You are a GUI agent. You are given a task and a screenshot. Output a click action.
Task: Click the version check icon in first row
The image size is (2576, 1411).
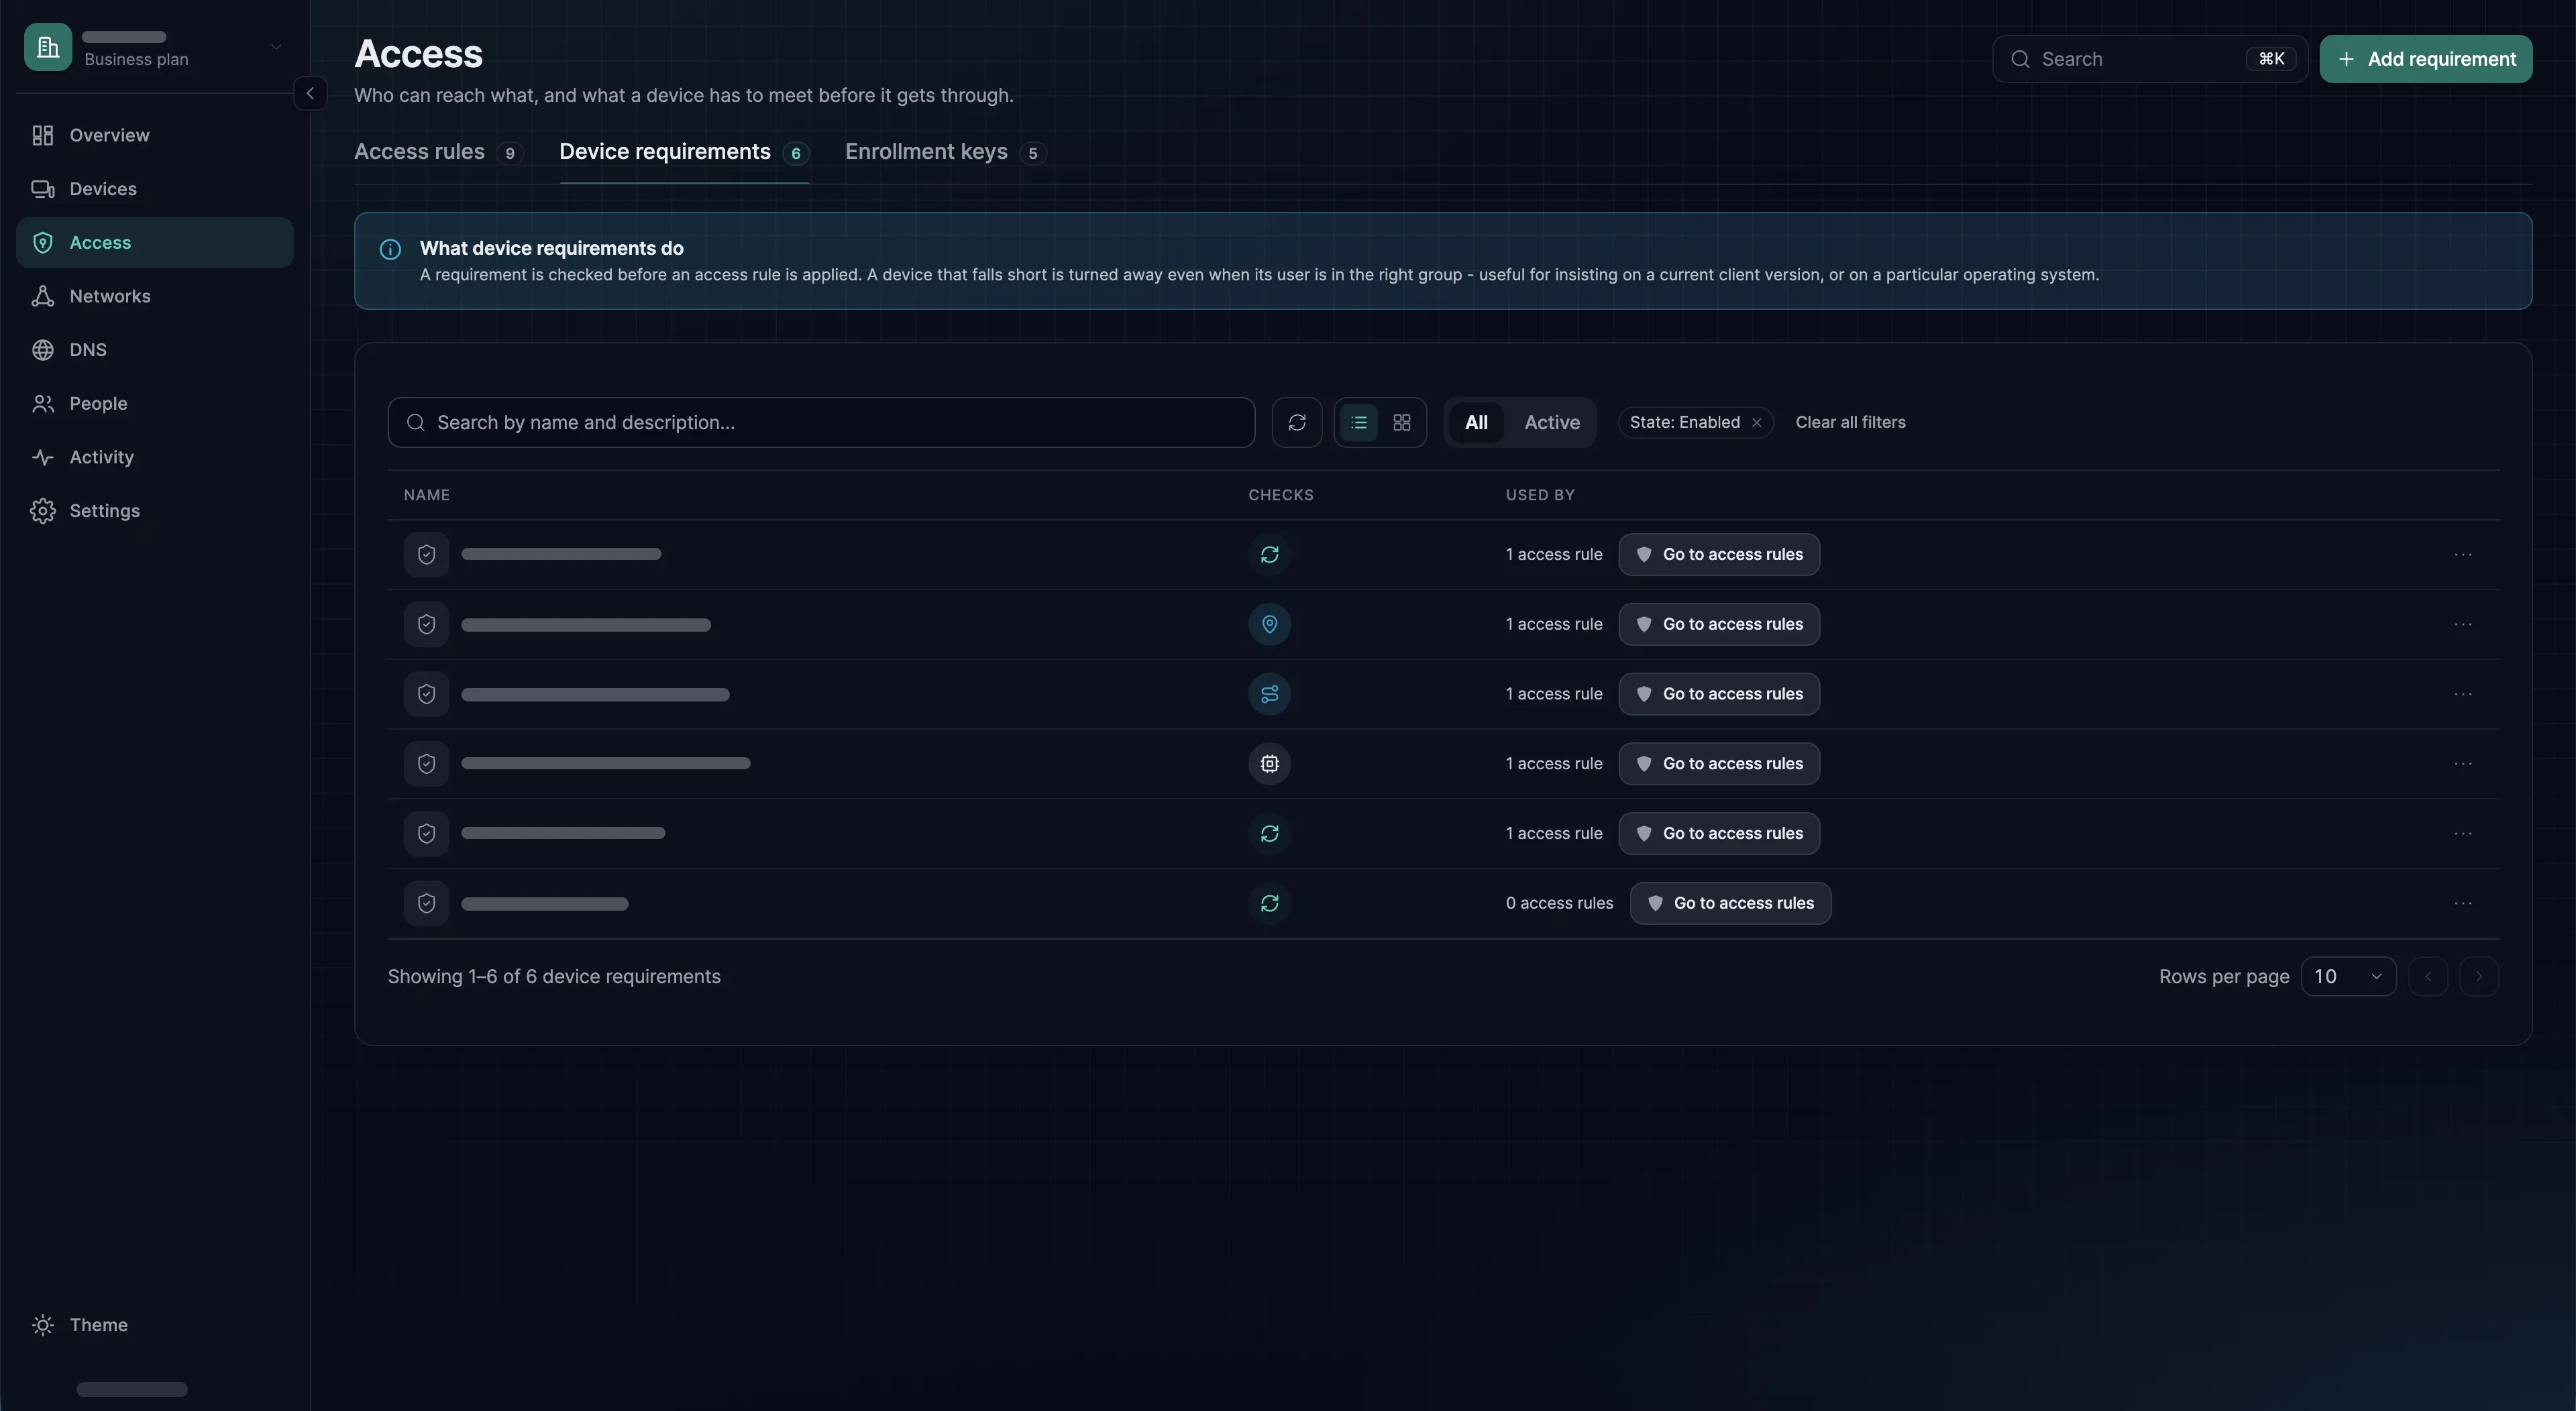point(1269,554)
